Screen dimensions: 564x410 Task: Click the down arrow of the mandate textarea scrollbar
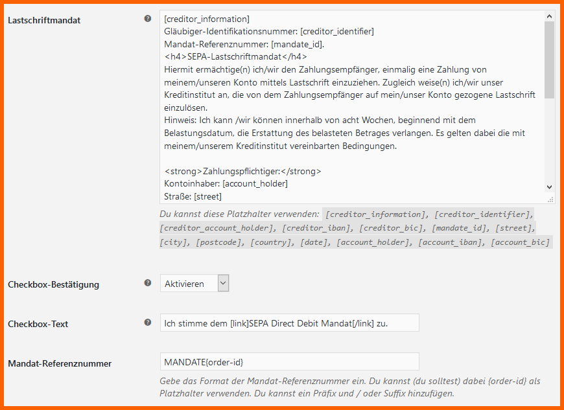coord(549,187)
